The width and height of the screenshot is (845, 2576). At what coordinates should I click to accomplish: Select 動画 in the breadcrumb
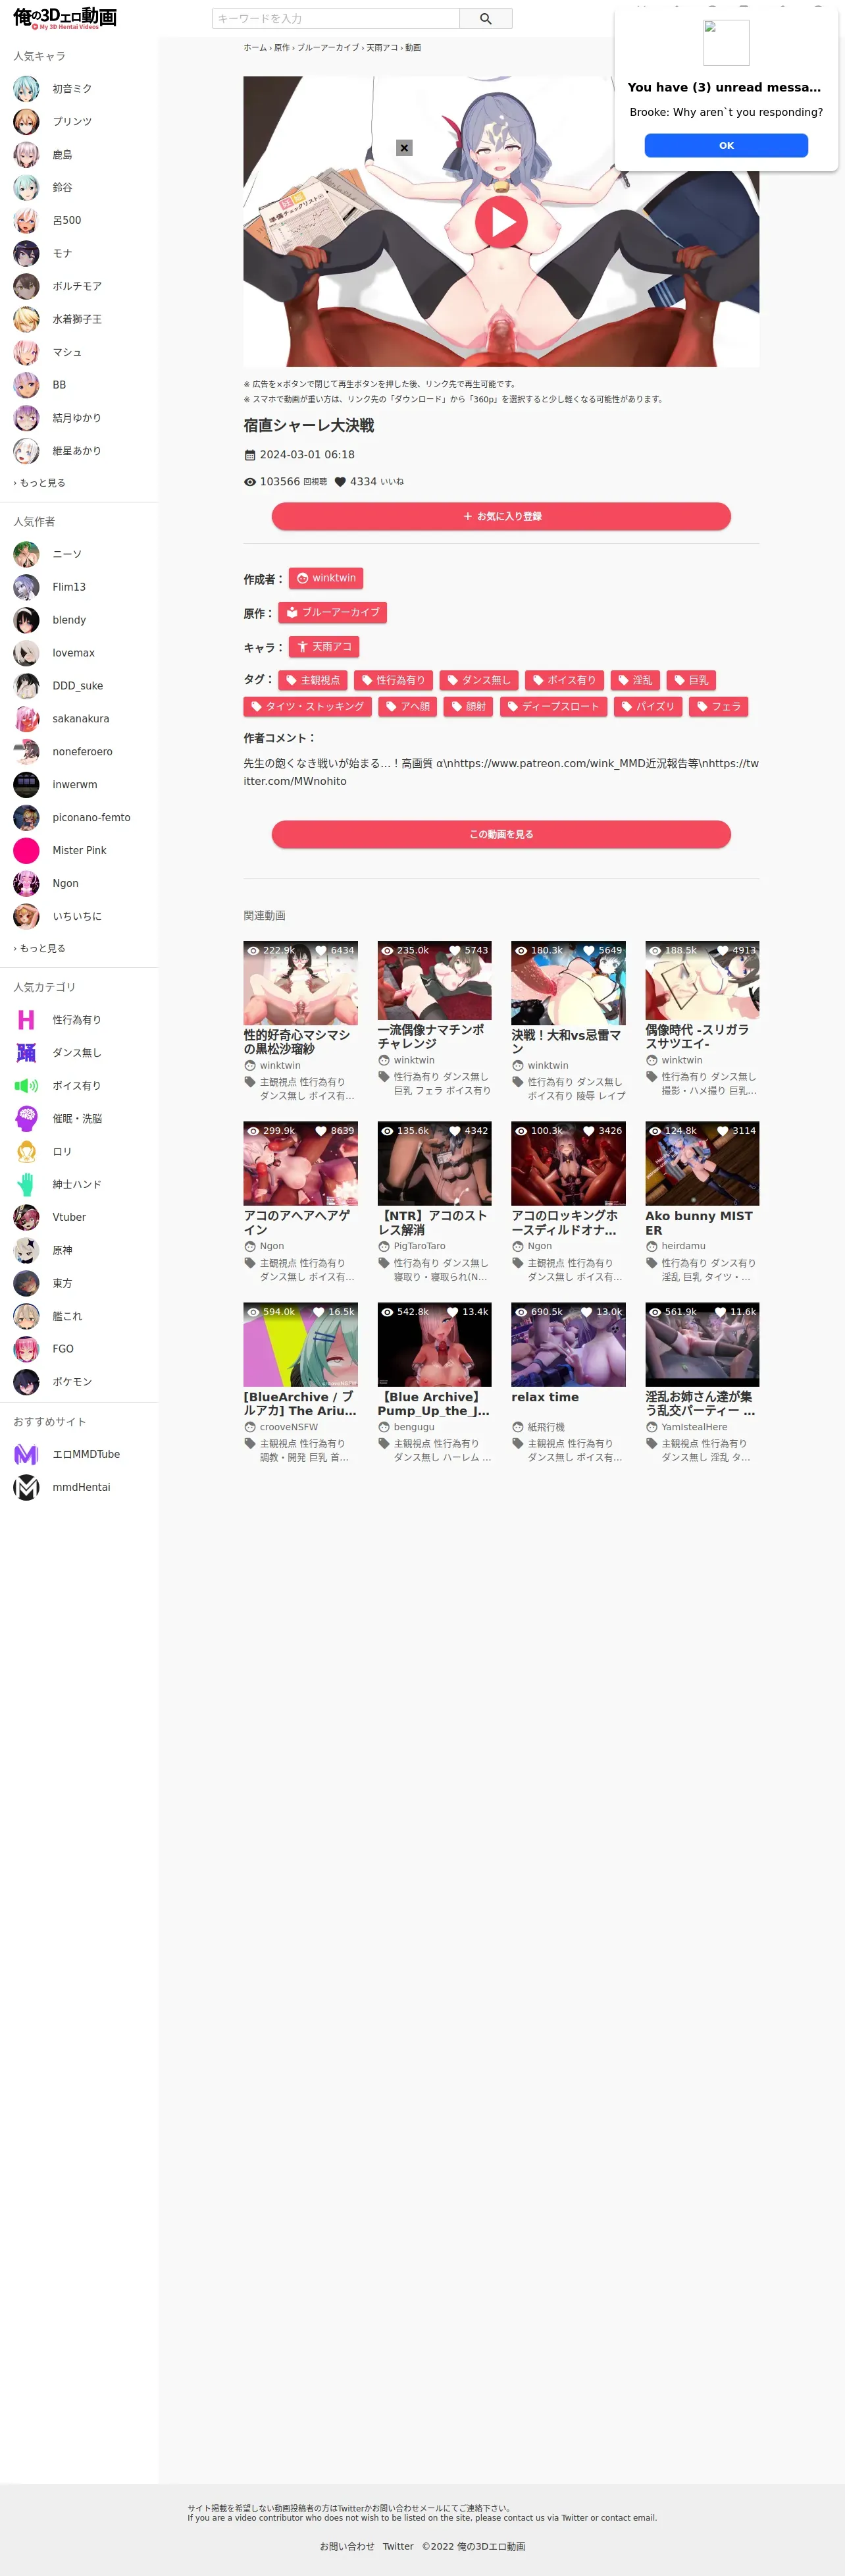(x=413, y=48)
